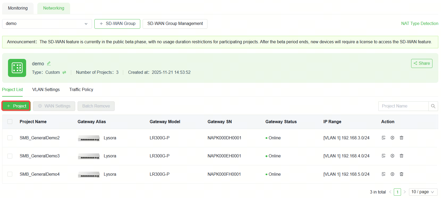Click gateway thumbnail for SMB_GeneralDemo4

tap(89, 175)
